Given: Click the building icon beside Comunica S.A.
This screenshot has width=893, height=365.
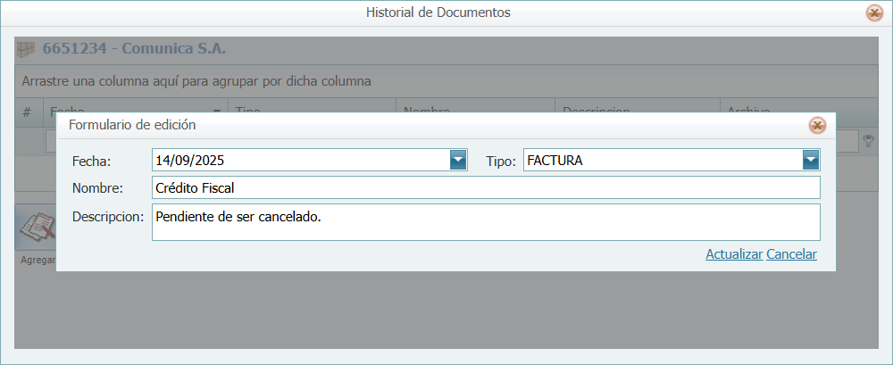Looking at the screenshot, I should point(27,49).
